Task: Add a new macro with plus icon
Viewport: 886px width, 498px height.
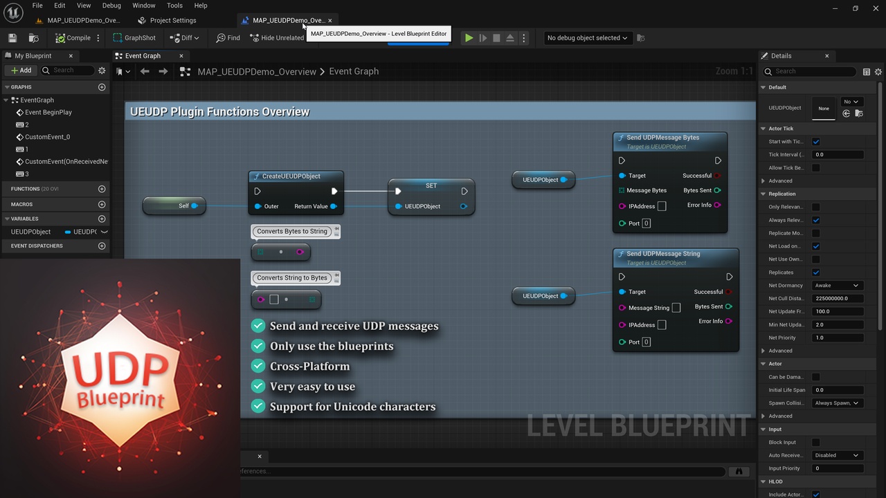Action: pyautogui.click(x=102, y=205)
